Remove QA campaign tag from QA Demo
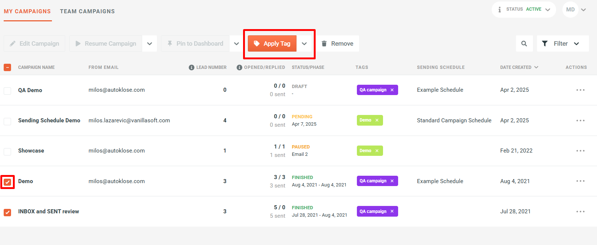This screenshot has width=597, height=245. (x=392, y=90)
